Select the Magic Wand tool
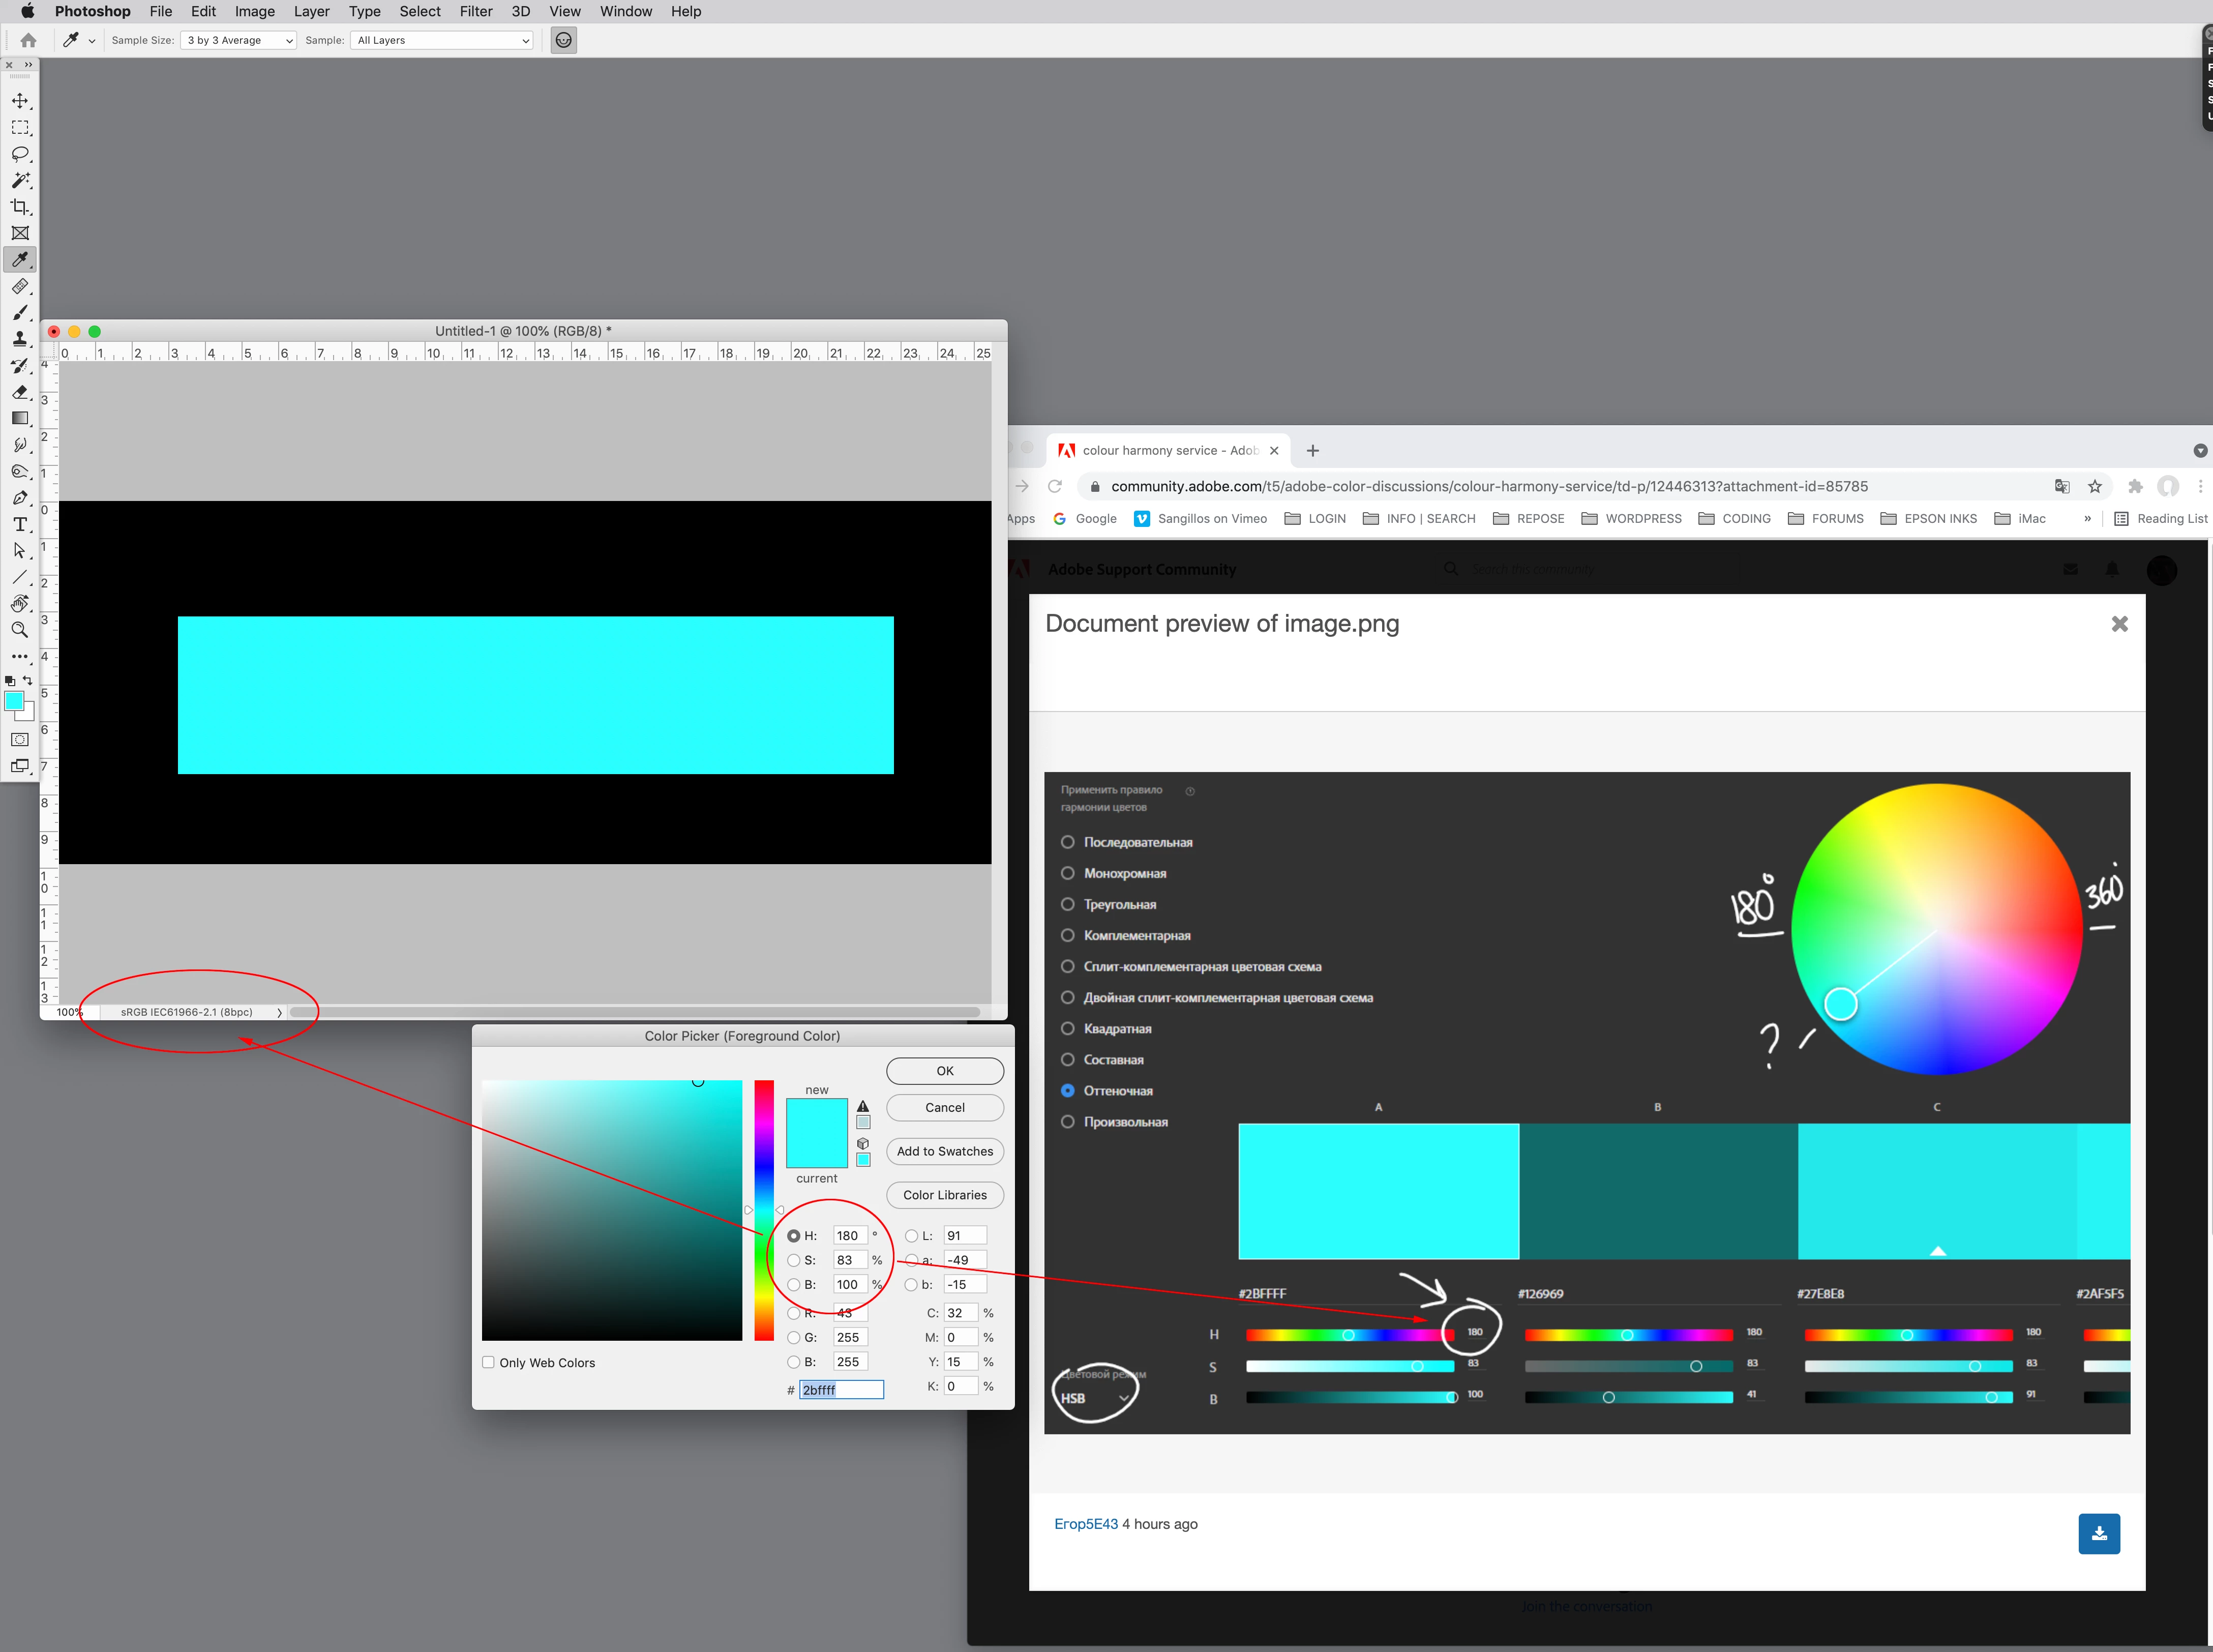The width and height of the screenshot is (2213, 1652). point(20,180)
